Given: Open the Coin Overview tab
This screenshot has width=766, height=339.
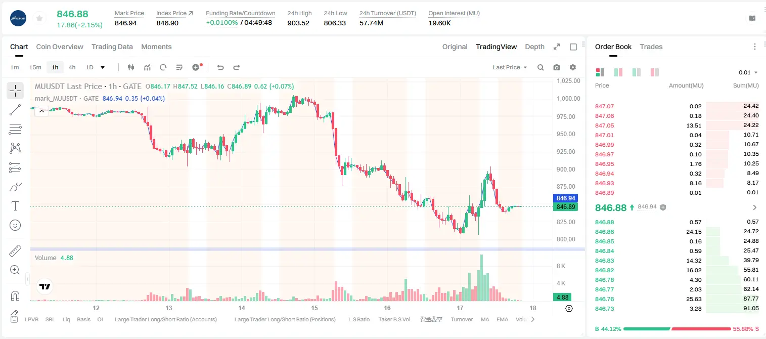Looking at the screenshot, I should click(60, 47).
